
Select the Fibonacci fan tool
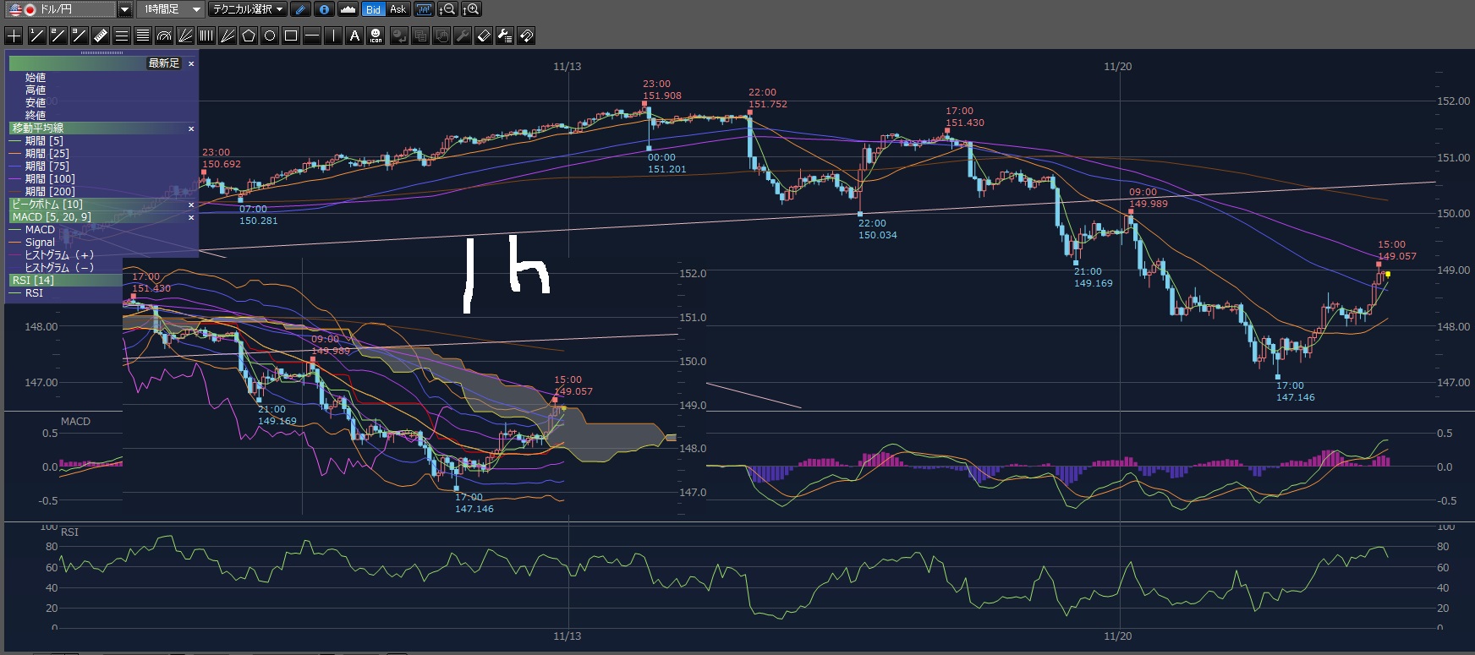click(185, 35)
